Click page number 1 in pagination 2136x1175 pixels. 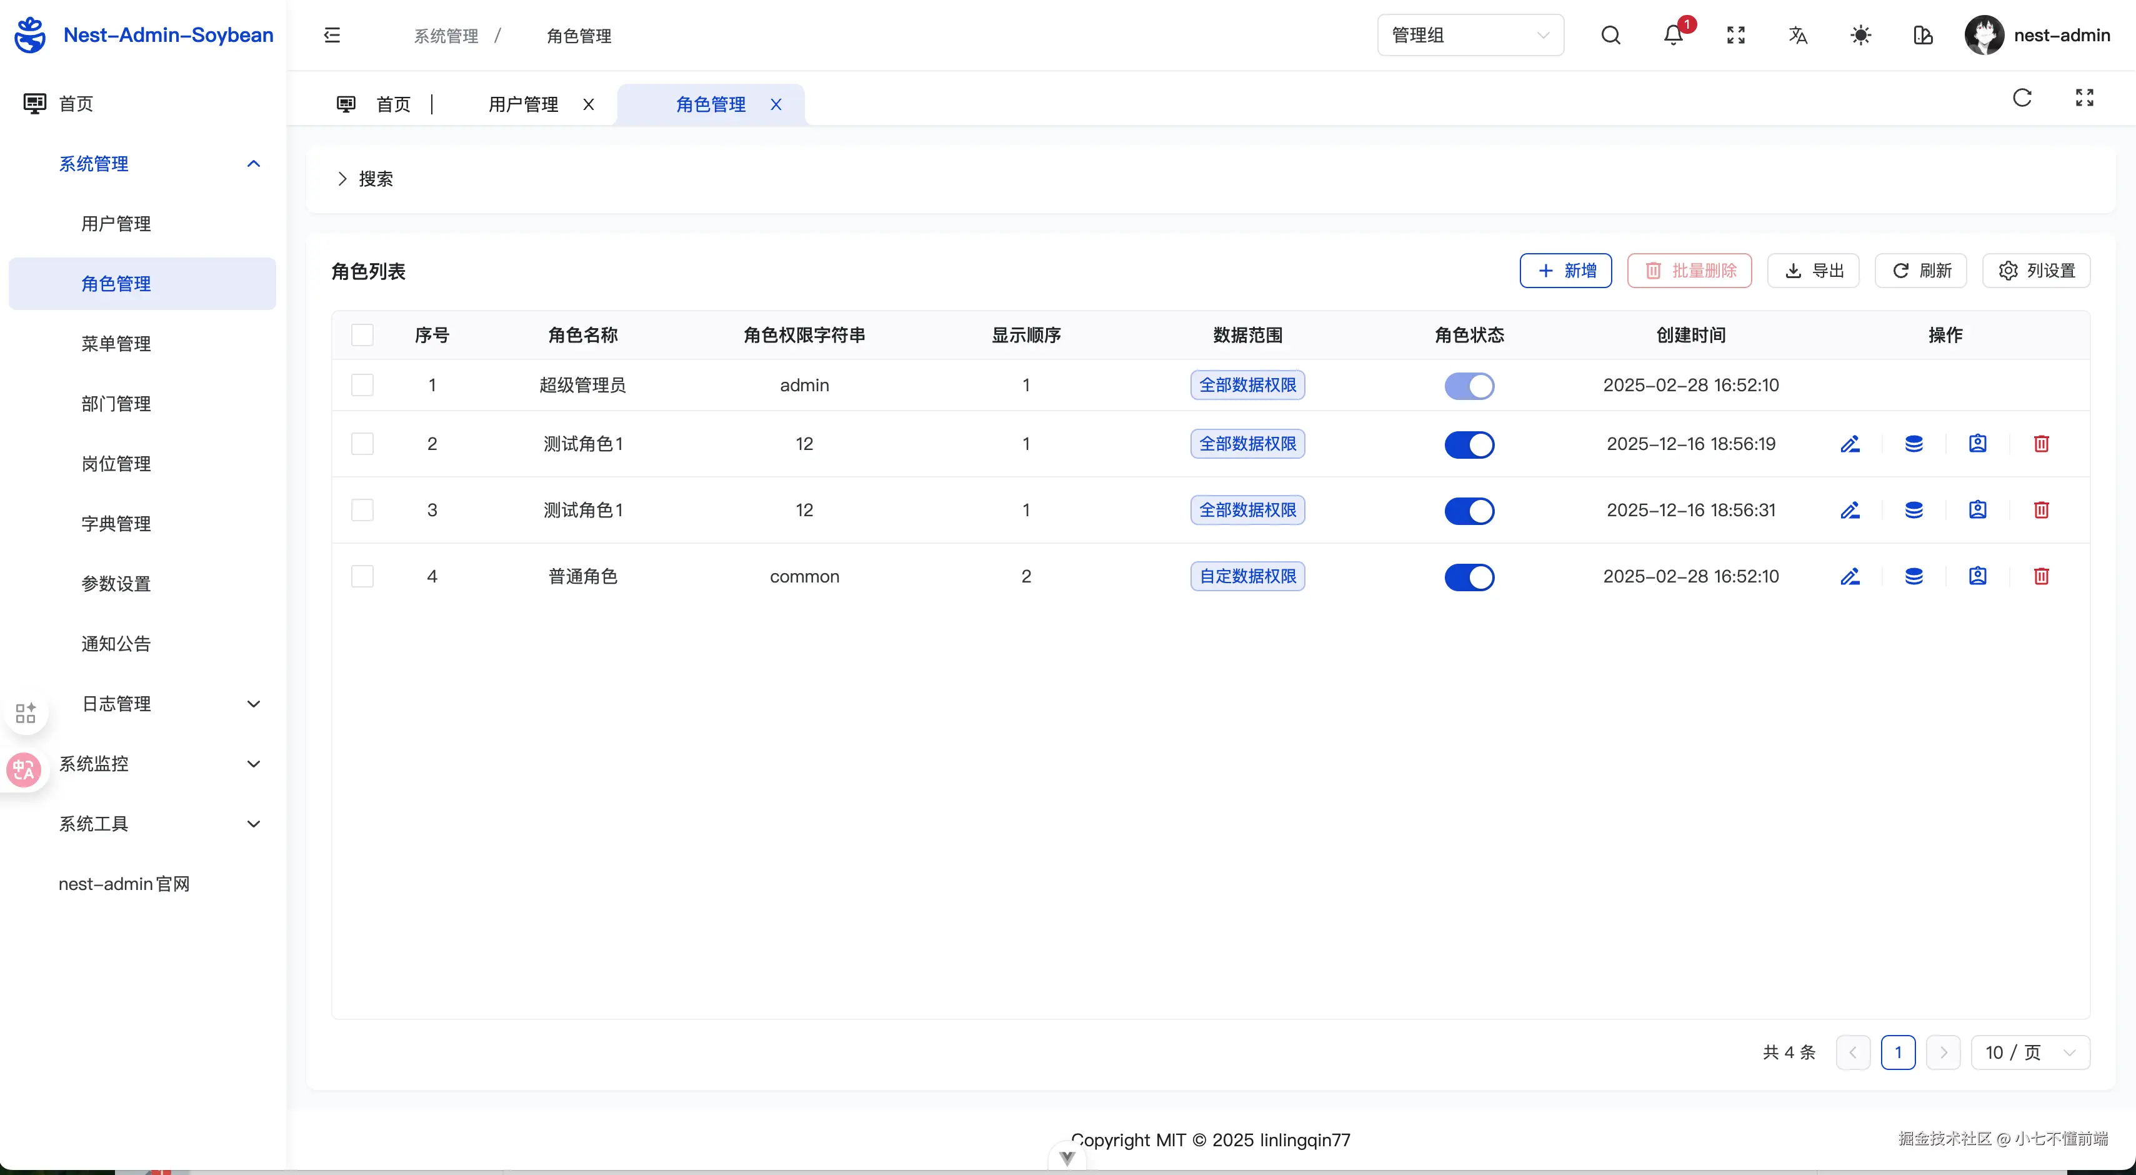coord(1898,1052)
